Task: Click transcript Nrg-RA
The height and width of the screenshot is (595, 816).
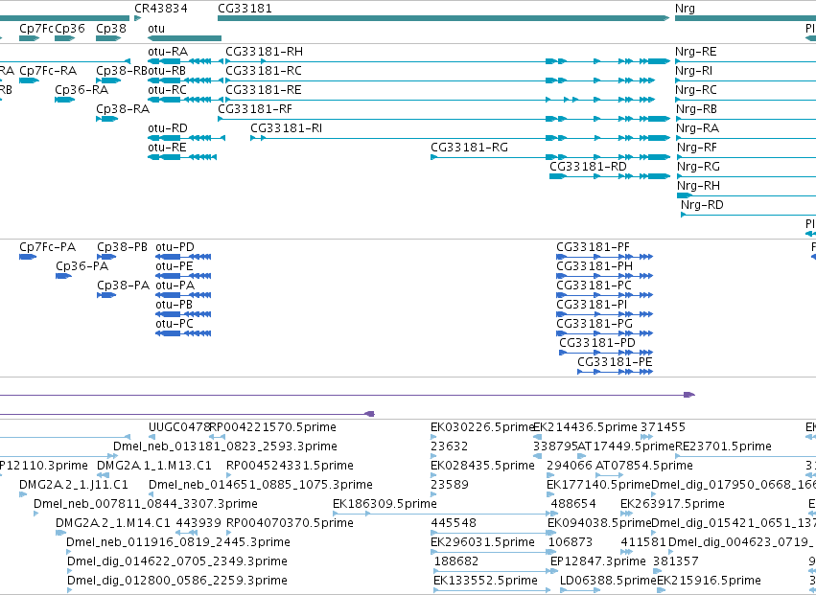Action: (x=697, y=128)
